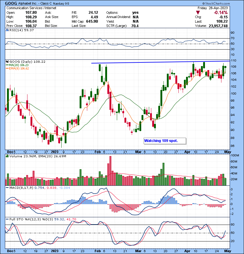Click 'Communication Services / Internet' sector text
This screenshot has height=254, width=244.
coord(31,8)
